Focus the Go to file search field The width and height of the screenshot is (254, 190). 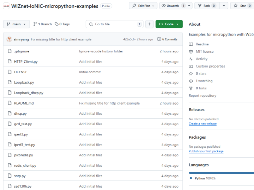coord(115,24)
